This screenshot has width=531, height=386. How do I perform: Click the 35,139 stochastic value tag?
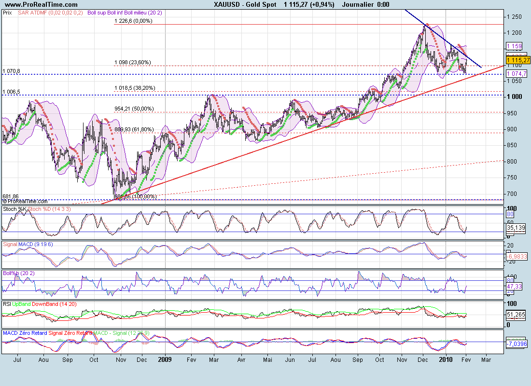[516, 228]
